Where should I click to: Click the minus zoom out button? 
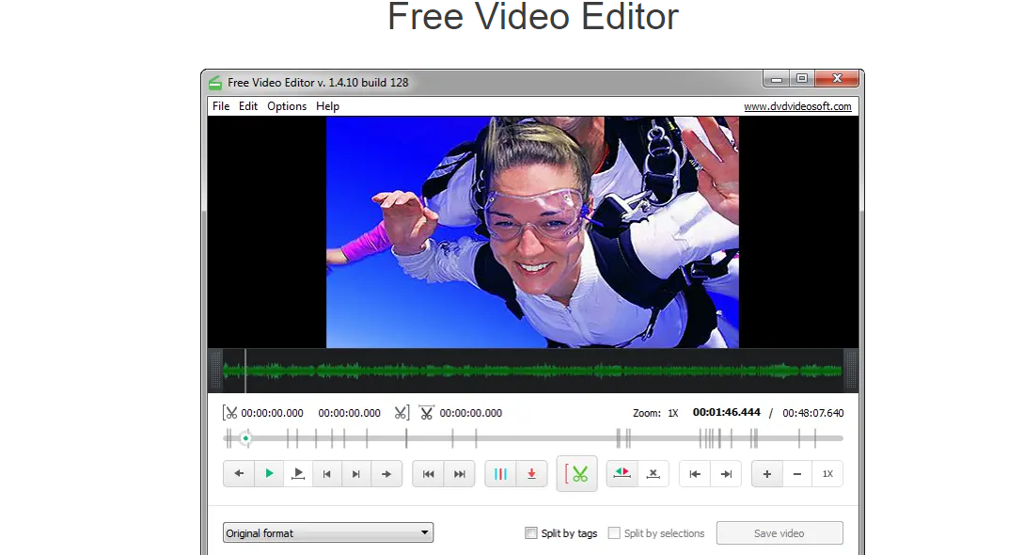[797, 474]
